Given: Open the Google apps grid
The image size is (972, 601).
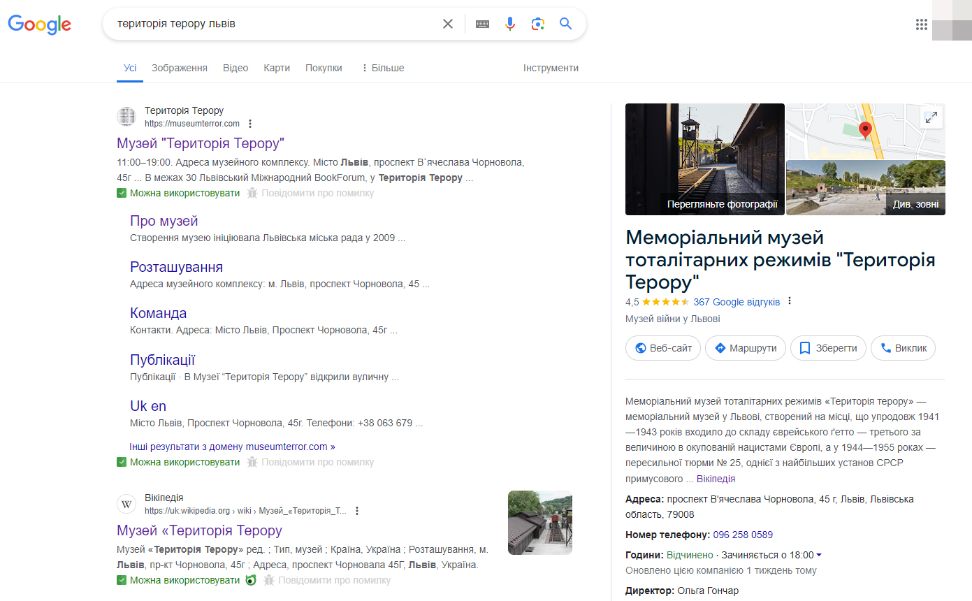Looking at the screenshot, I should pos(921,23).
